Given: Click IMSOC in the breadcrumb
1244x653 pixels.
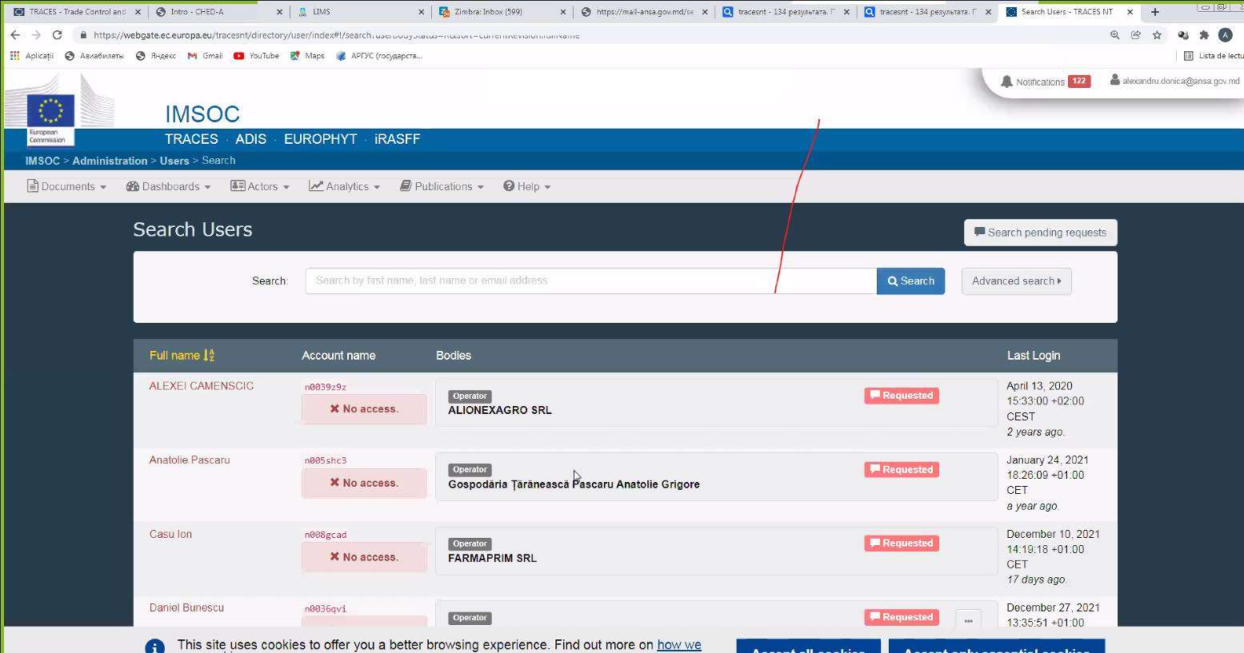Looking at the screenshot, I should tap(42, 161).
